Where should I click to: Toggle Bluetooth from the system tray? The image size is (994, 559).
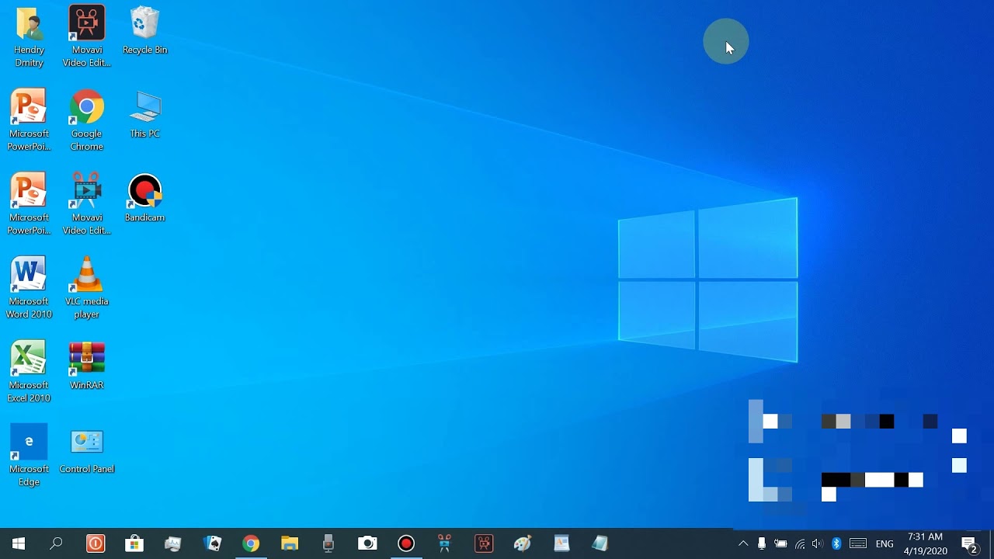(836, 543)
